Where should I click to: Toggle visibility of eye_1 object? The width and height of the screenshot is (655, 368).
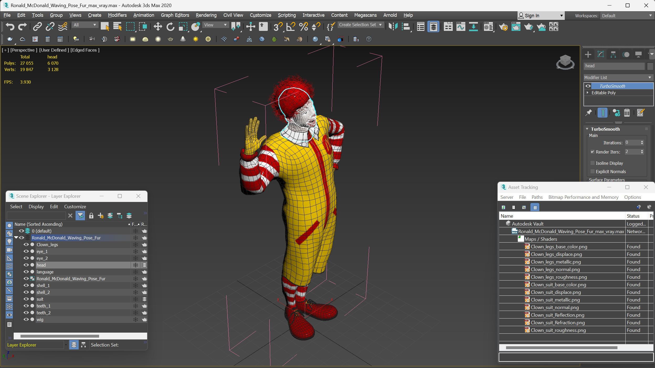26,251
